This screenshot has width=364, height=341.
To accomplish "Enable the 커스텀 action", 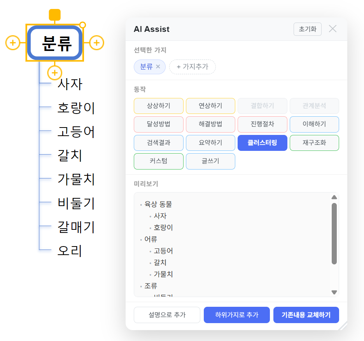I will coord(158,161).
